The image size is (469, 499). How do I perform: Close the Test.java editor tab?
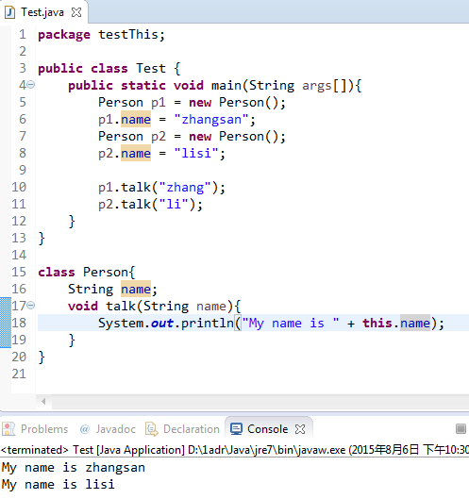(76, 12)
